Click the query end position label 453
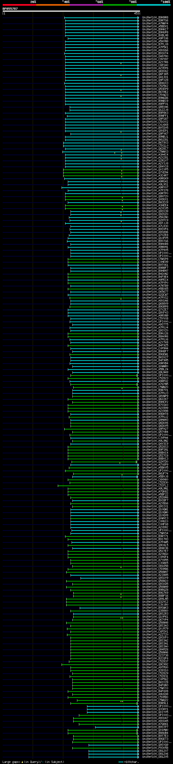 (136, 13)
